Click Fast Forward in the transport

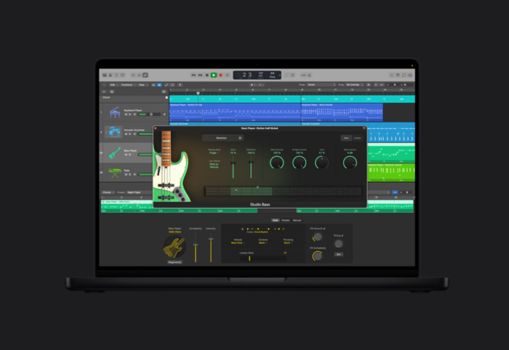200,76
